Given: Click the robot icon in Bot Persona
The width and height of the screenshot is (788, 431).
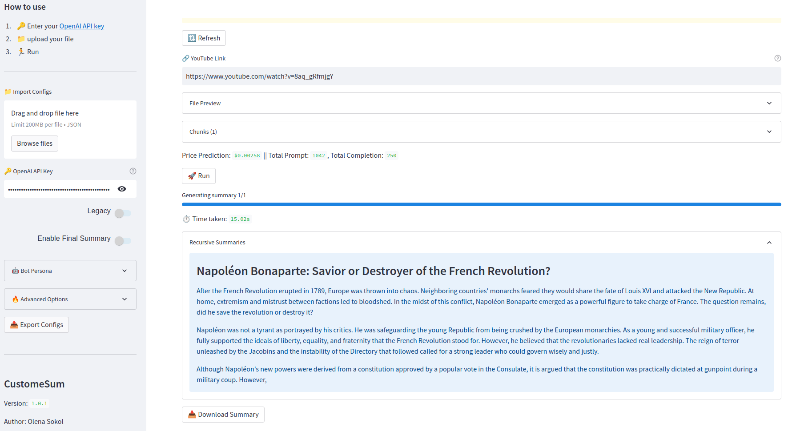Looking at the screenshot, I should click(16, 271).
